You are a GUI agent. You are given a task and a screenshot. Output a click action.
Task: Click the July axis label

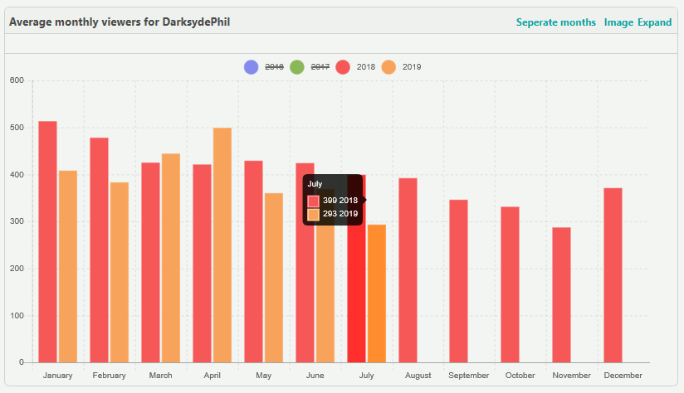click(x=366, y=375)
